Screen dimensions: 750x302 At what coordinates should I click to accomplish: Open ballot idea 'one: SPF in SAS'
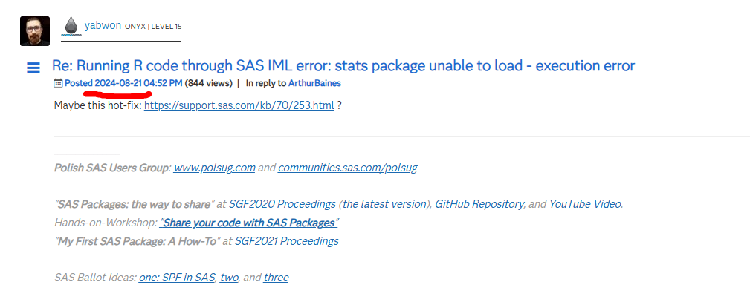177,278
